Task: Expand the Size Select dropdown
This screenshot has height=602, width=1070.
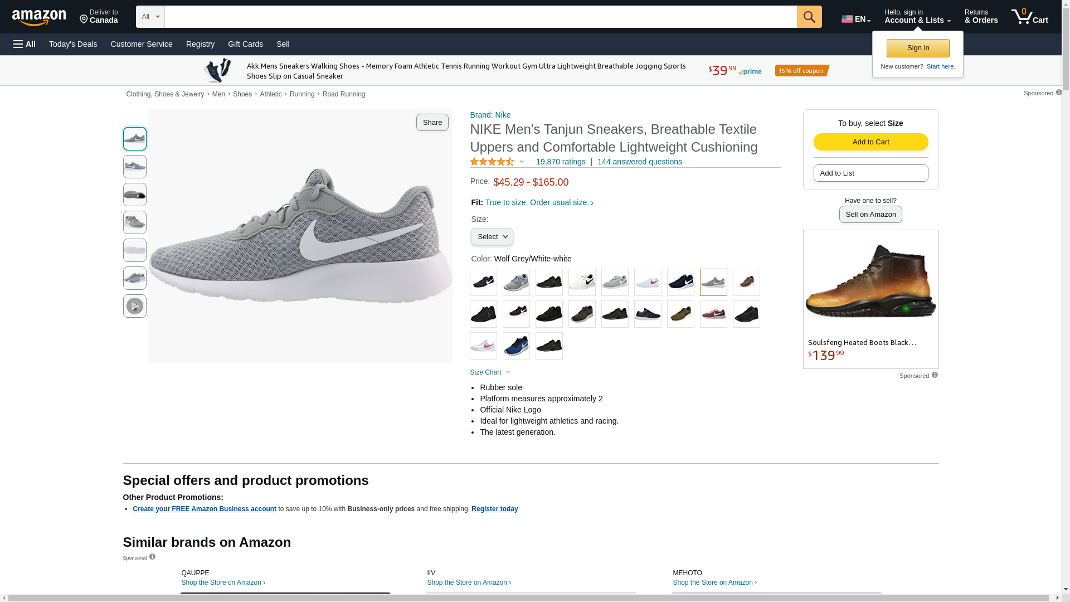Action: click(492, 237)
